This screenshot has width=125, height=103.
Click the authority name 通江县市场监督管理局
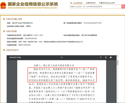[x=89, y=35]
